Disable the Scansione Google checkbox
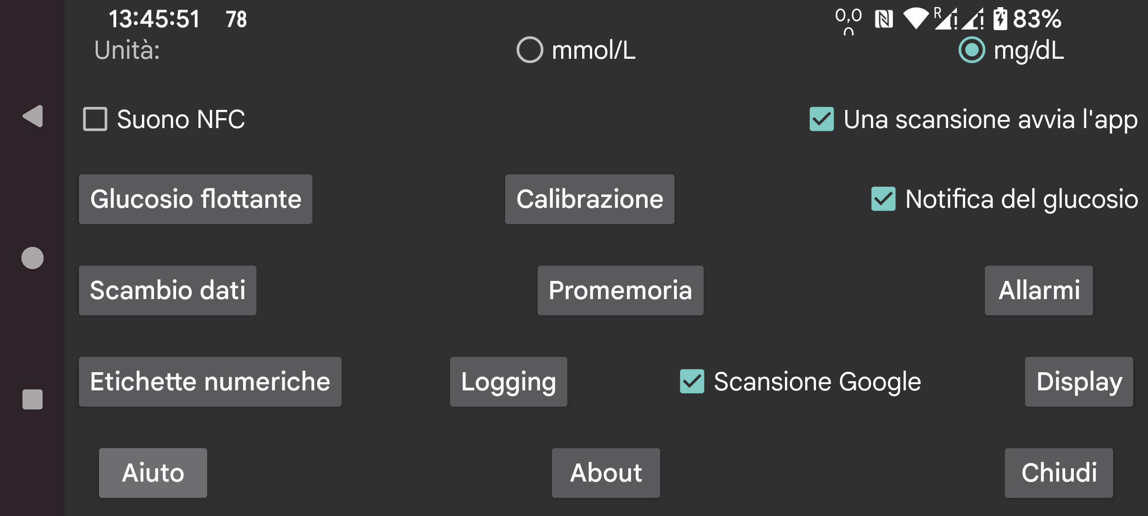Image resolution: width=1148 pixels, height=516 pixels. [692, 381]
